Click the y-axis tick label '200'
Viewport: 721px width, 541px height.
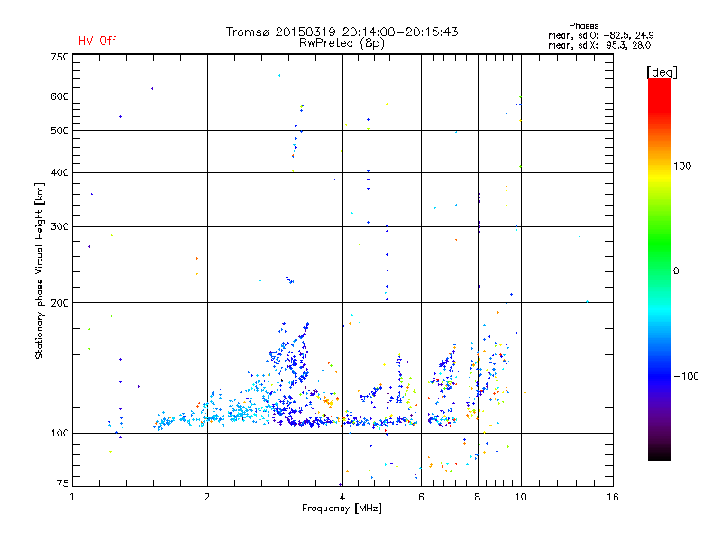click(x=59, y=303)
